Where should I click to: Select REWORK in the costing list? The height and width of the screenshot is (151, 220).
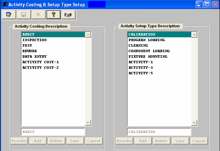click(x=53, y=51)
